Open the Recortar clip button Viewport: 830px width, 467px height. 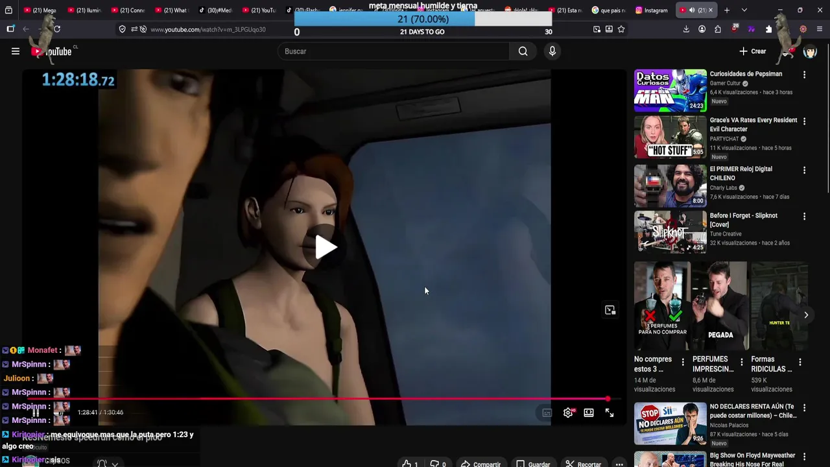point(583,464)
